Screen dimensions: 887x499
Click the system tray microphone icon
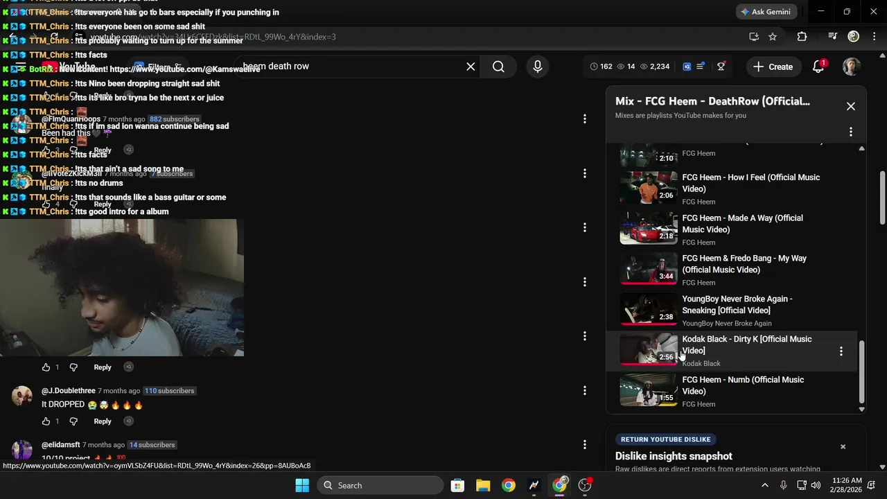click(x=783, y=485)
